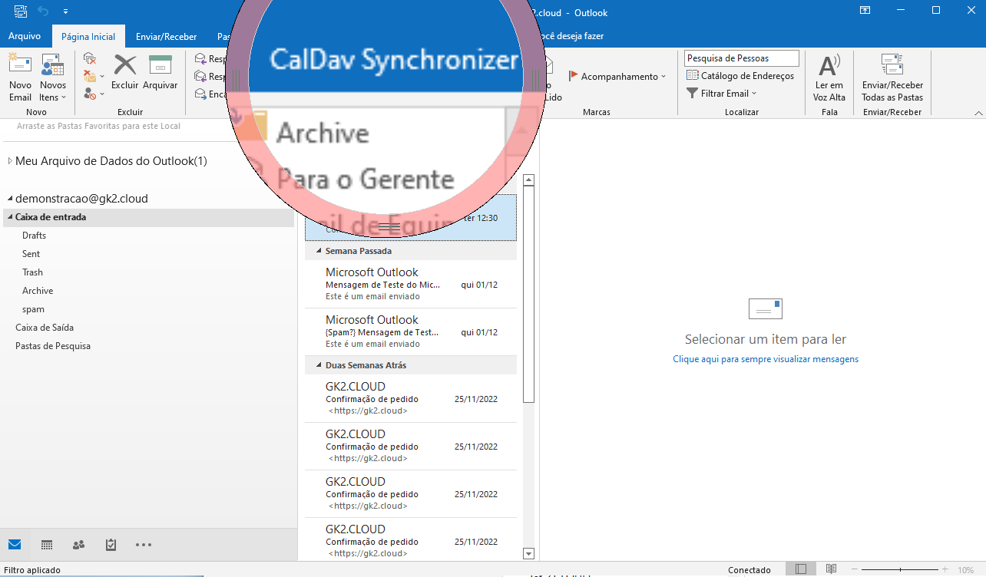The width and height of the screenshot is (986, 577).
Task: Open the Arquivo menu
Action: pos(25,36)
